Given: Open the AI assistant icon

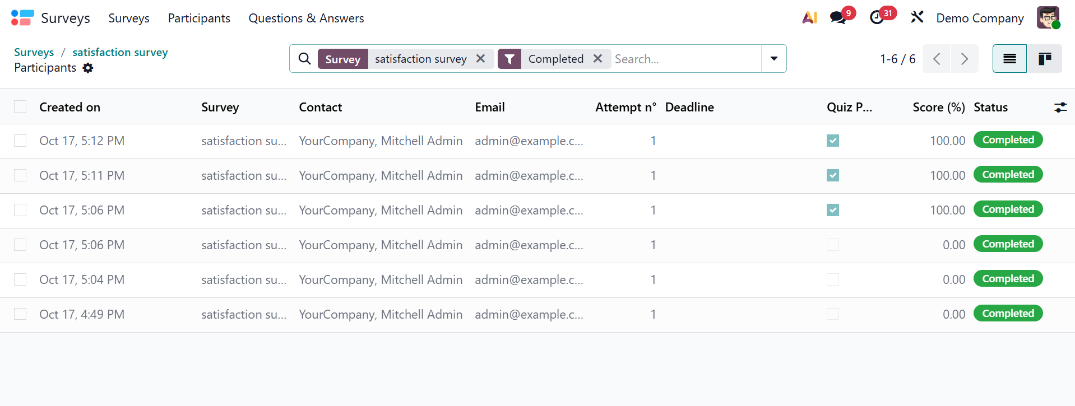Looking at the screenshot, I should tap(809, 18).
